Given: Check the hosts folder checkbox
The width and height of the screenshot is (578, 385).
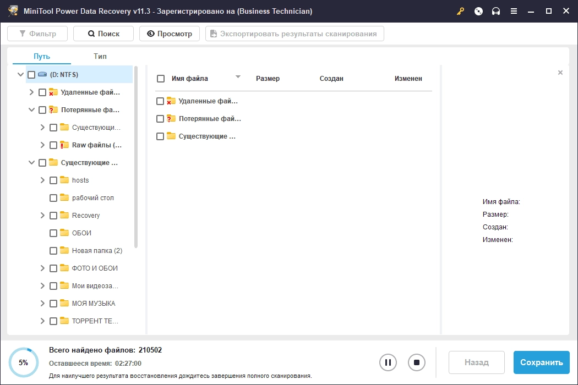Looking at the screenshot, I should coord(53,180).
